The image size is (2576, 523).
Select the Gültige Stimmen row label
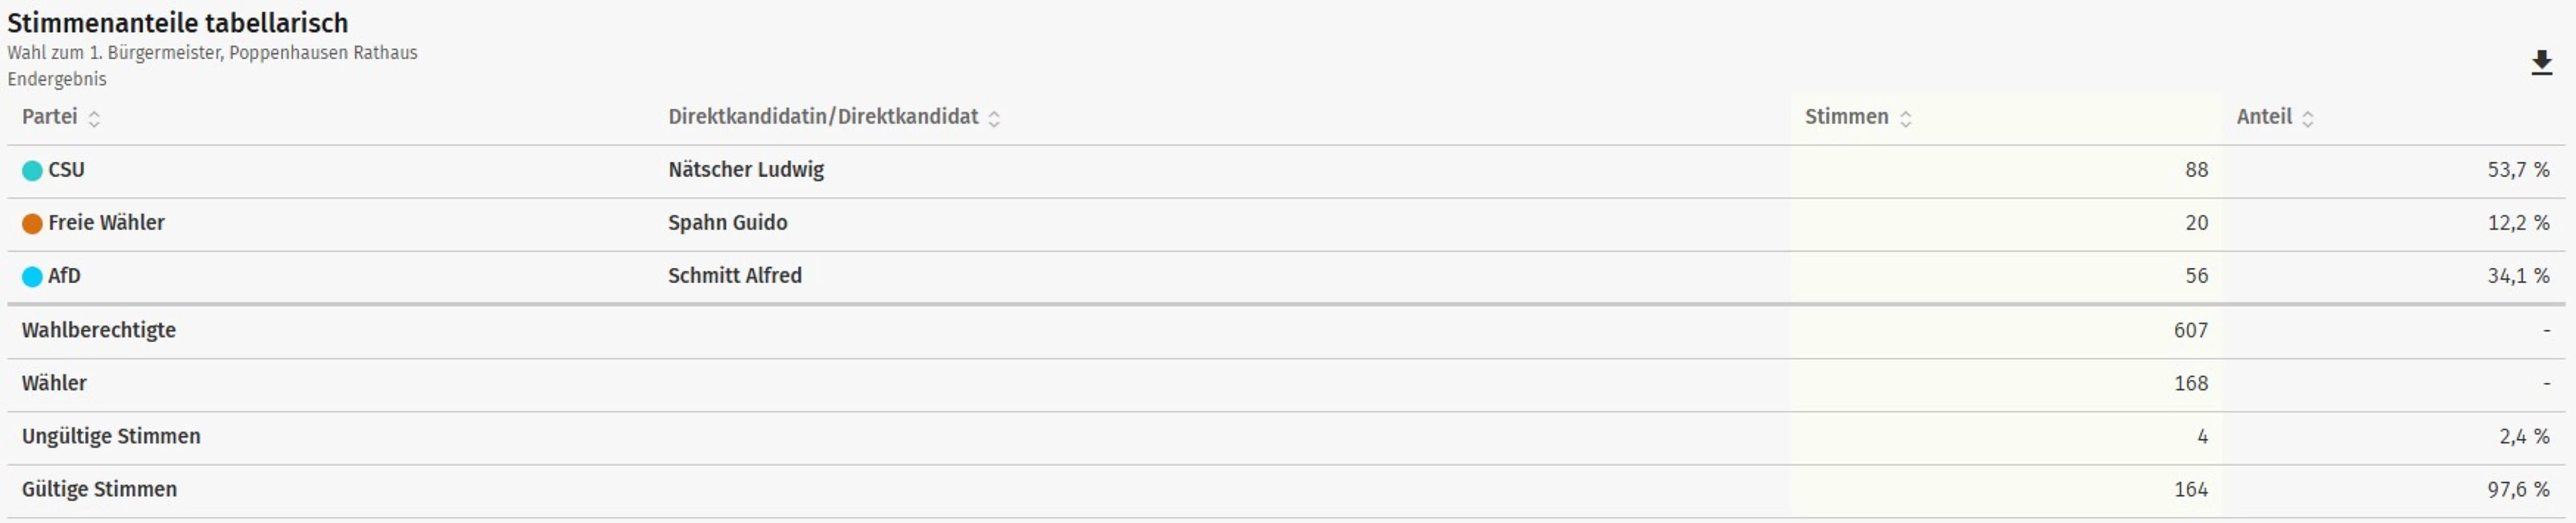pos(99,489)
